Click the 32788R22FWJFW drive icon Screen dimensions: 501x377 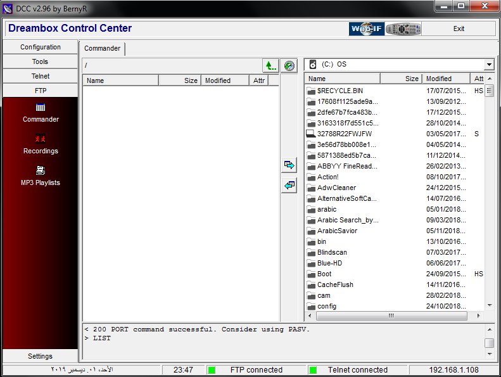click(311, 134)
